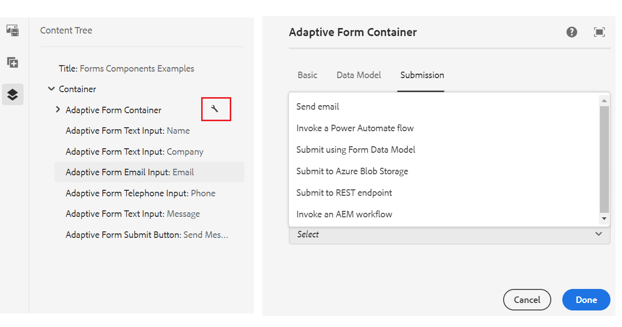622x327 pixels.
Task: Collapse the Container tree node
Action: tap(51, 89)
